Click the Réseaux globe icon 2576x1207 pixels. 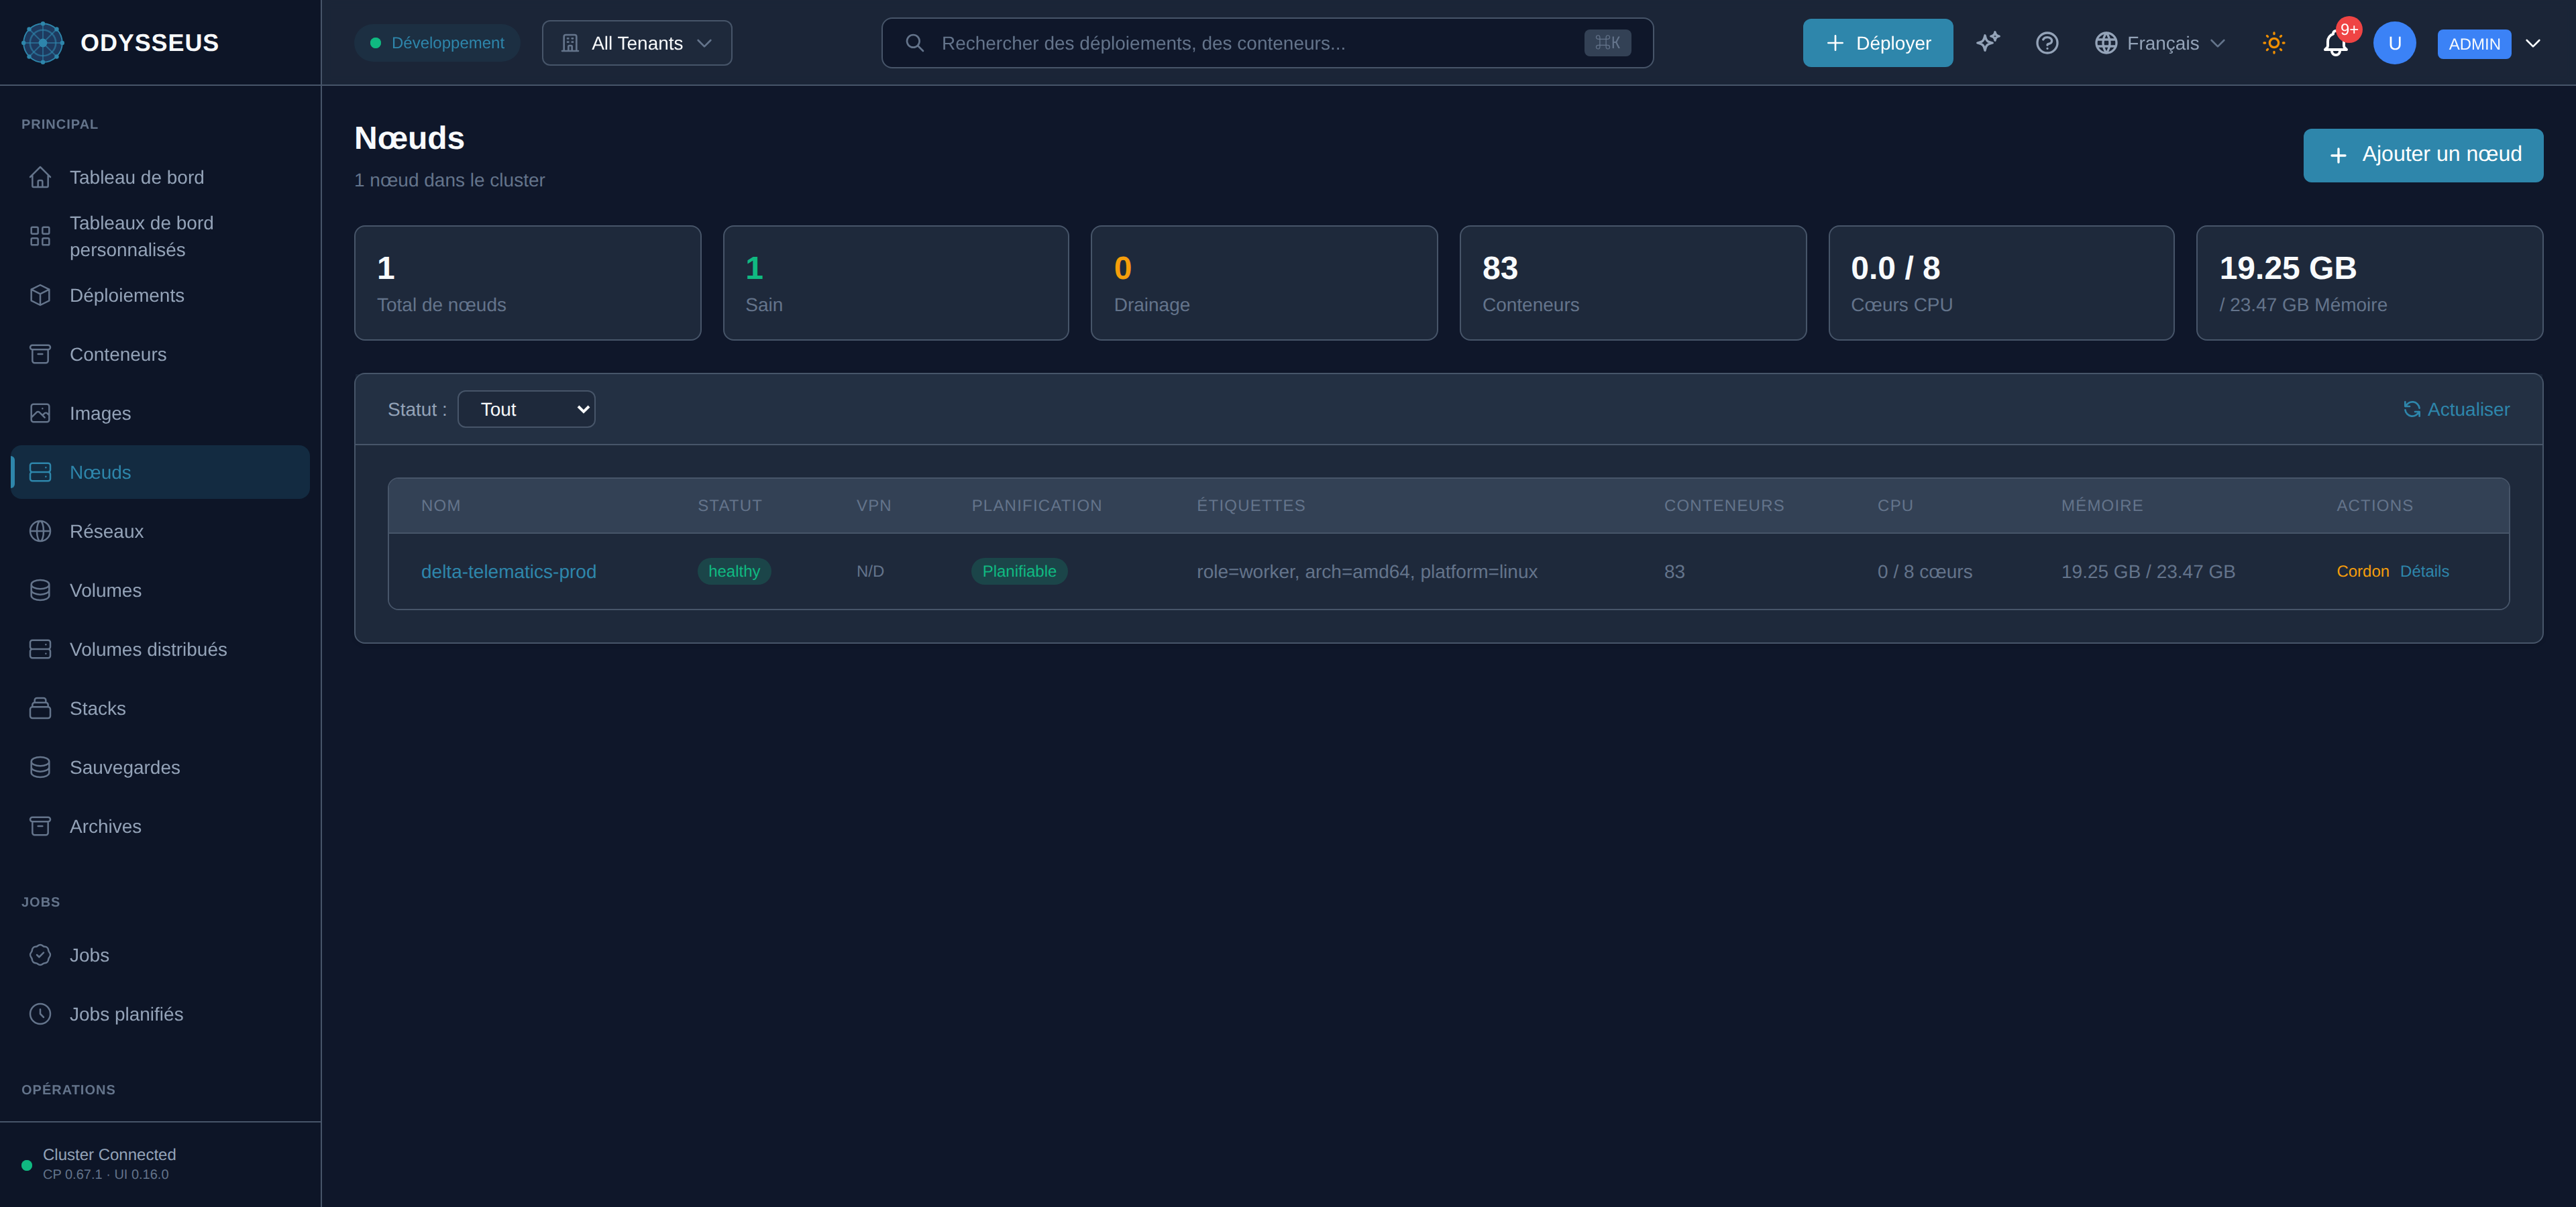pyautogui.click(x=40, y=530)
